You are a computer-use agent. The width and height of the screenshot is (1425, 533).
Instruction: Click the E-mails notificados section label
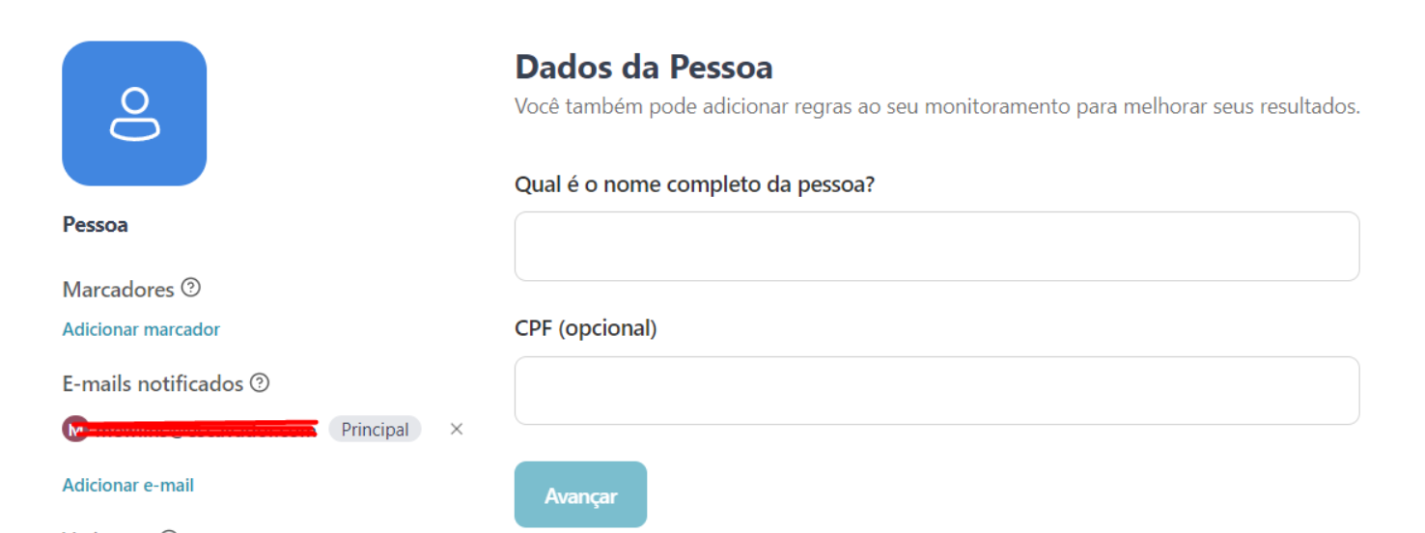153,383
